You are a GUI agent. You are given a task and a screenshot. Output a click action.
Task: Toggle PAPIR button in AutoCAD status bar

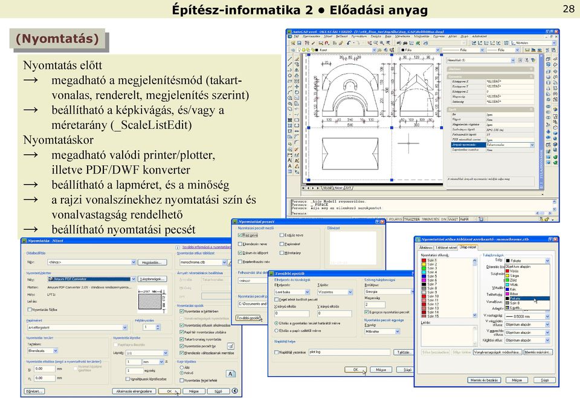(x=464, y=220)
